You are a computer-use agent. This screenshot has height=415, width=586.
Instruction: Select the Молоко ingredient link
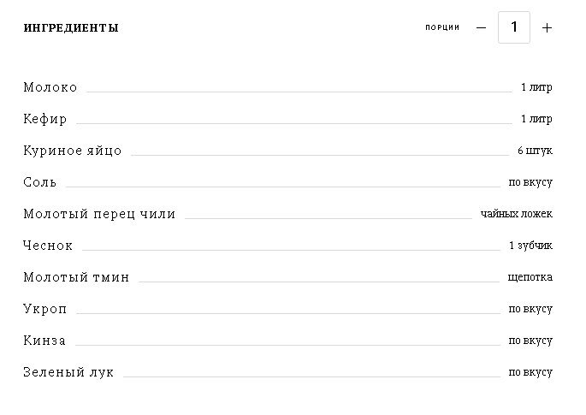pos(50,87)
